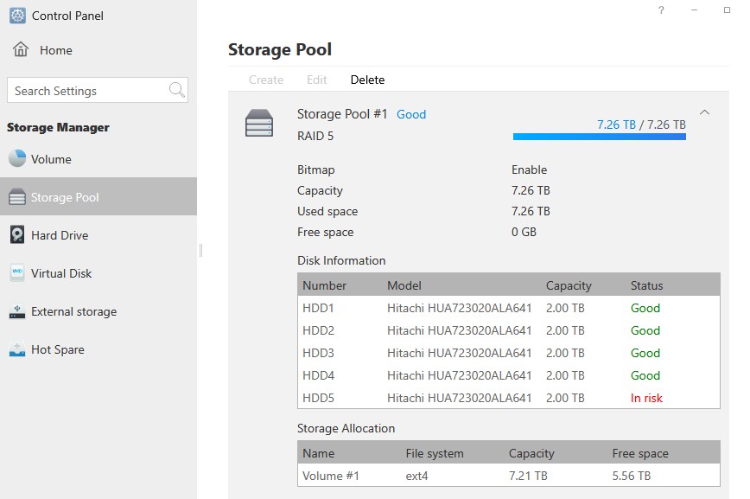Click the Edit button
The width and height of the screenshot is (750, 499).
coord(317,80)
